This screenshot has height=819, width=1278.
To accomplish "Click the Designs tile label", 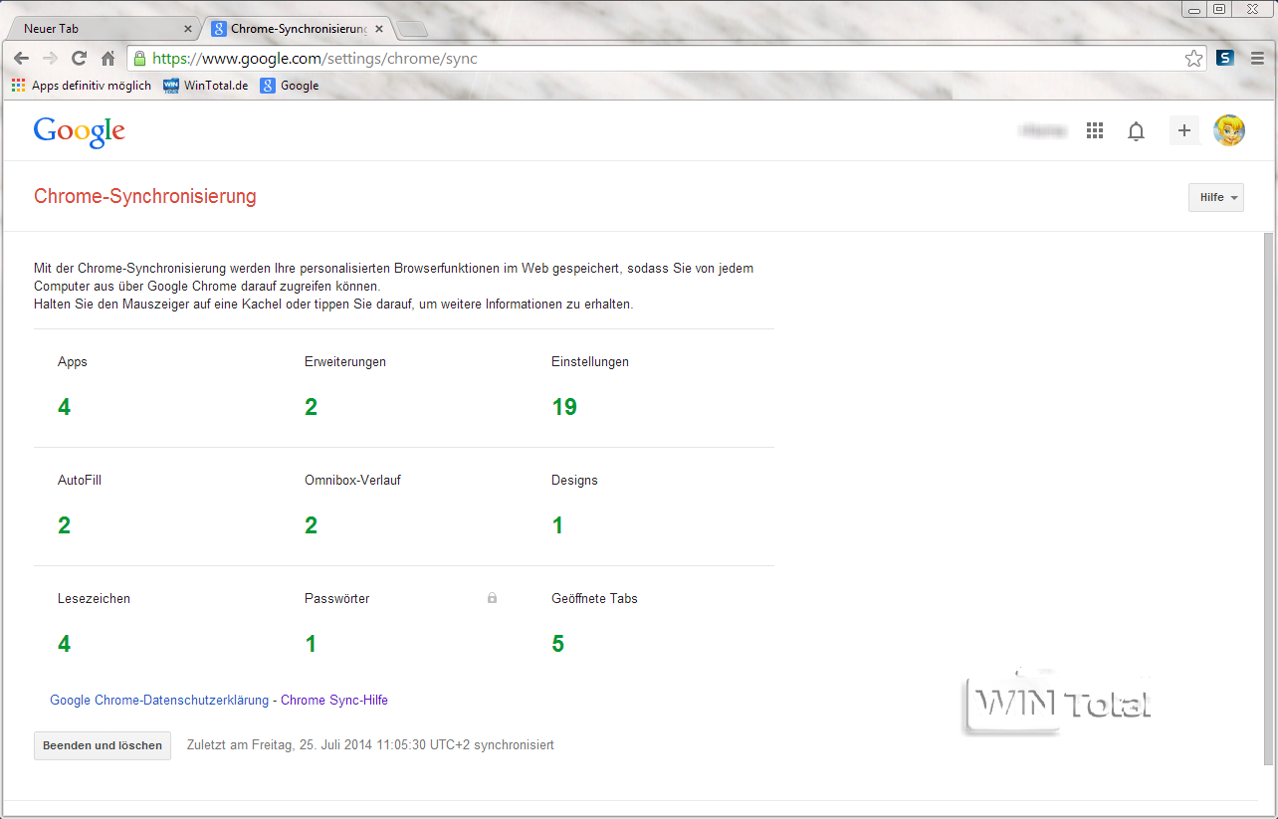I will (574, 480).
